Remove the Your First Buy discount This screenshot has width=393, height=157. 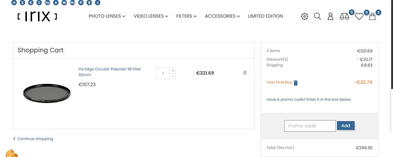(296, 83)
